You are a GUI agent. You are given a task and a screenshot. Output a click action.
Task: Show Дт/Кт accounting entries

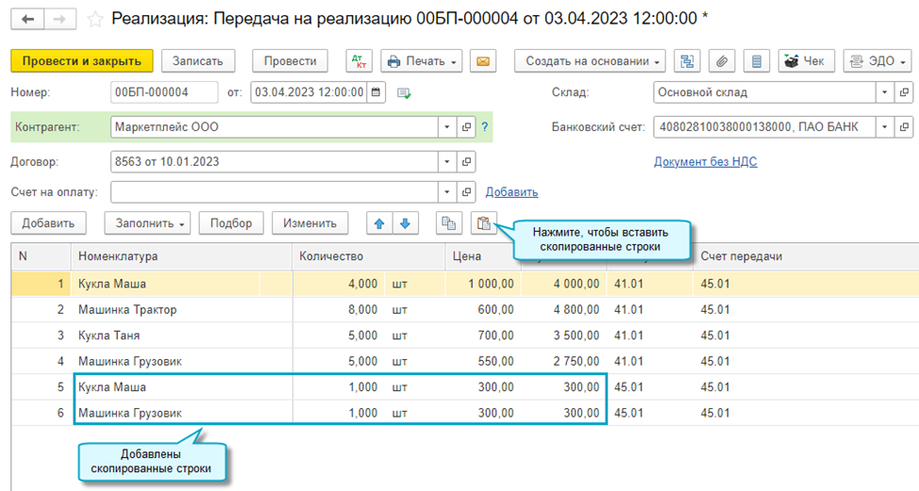tap(359, 61)
